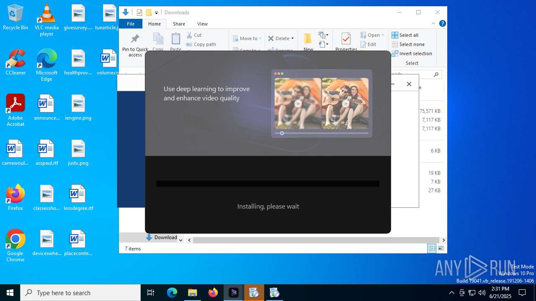
Task: Select the healthprov desktop file
Action: pos(78,62)
